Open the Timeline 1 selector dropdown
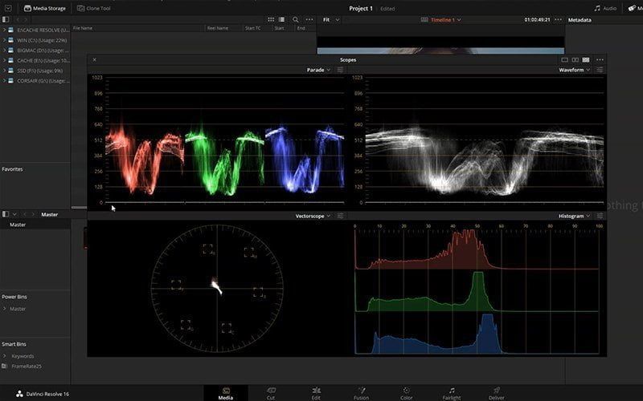 pyautogui.click(x=441, y=19)
